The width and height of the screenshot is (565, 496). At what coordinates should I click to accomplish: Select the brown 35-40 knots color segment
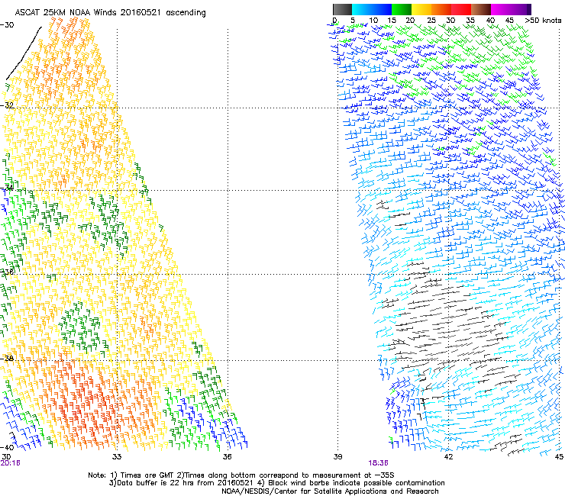481,9
